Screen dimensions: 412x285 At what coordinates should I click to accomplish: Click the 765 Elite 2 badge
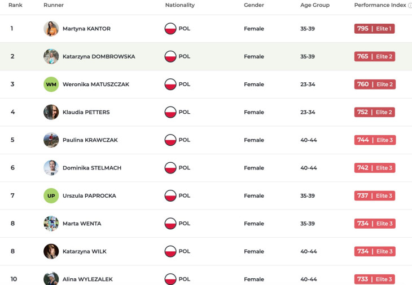coord(374,56)
